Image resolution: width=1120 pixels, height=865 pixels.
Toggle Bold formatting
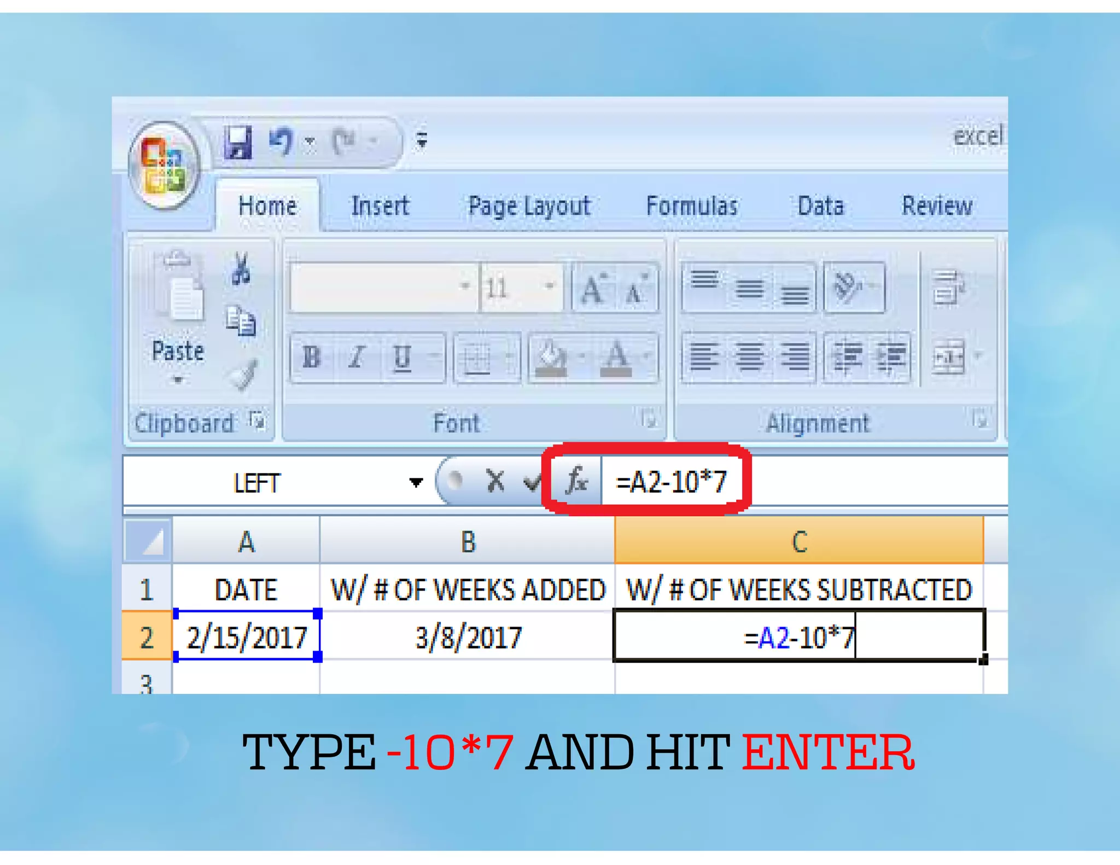[x=311, y=358]
